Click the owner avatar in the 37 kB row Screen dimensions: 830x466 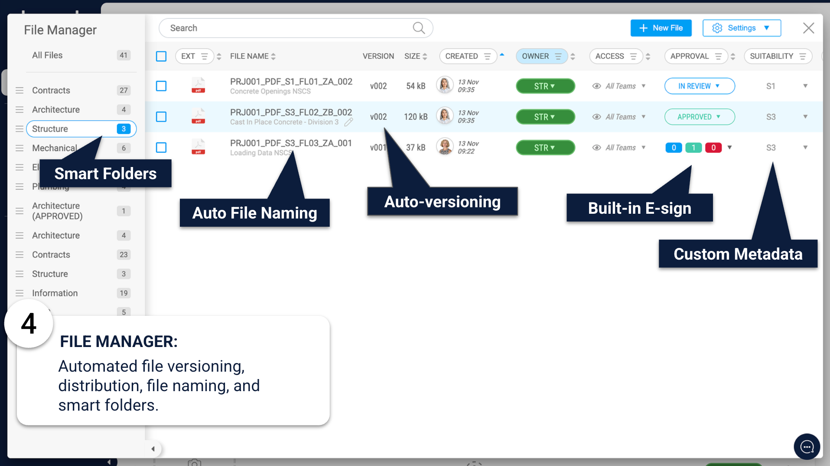pos(445,147)
